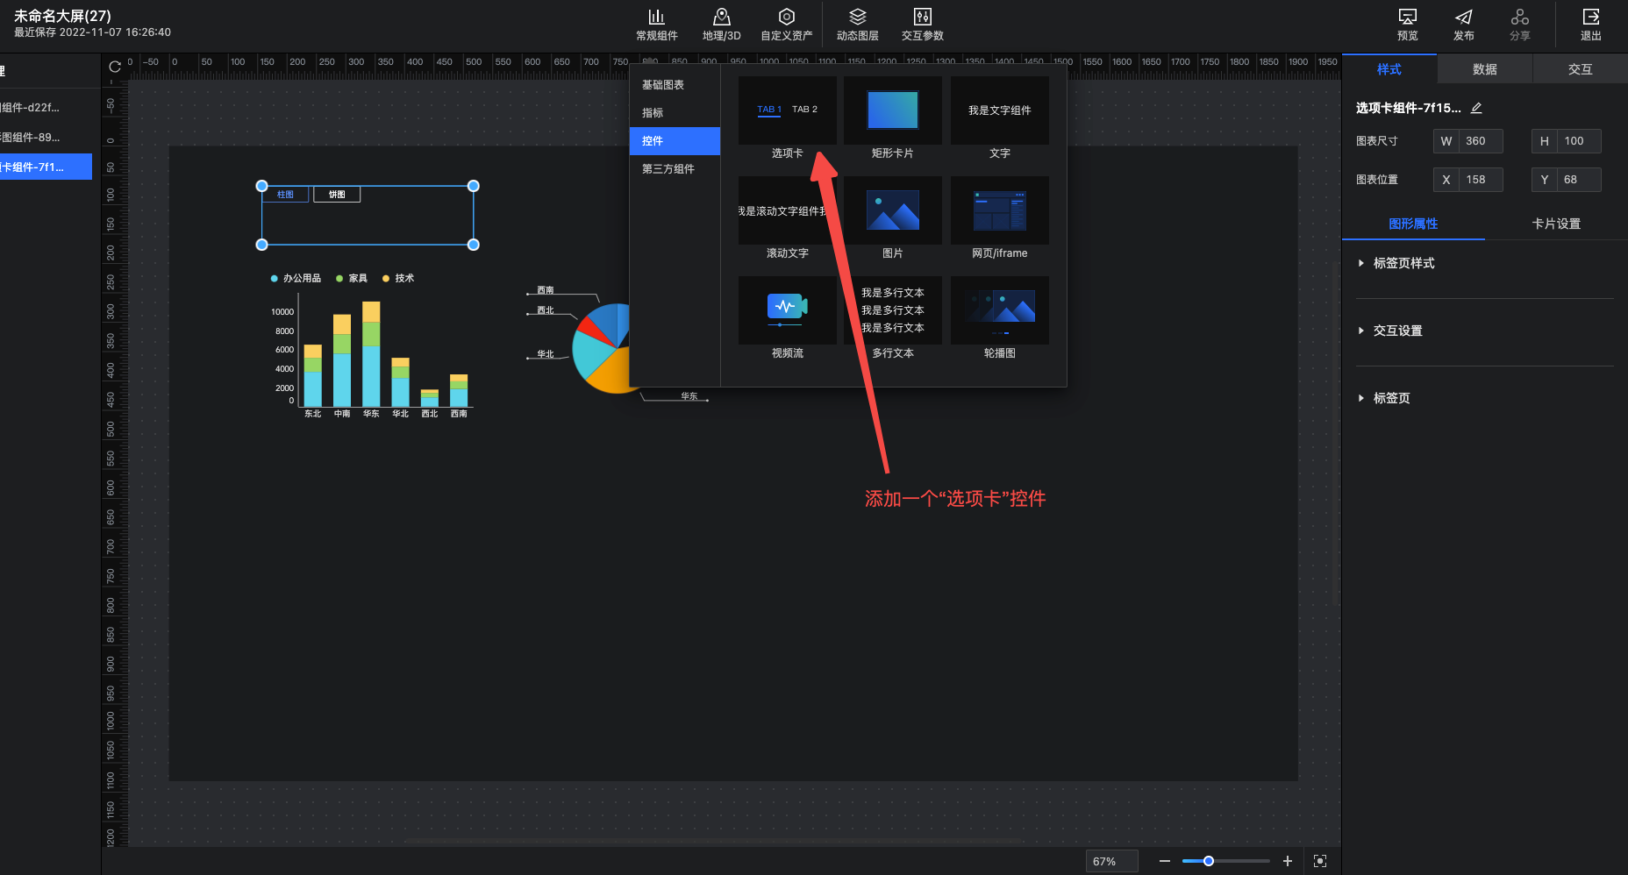This screenshot has height=875, width=1628.
Task: Open the 自定义资产 menu
Action: (x=786, y=25)
